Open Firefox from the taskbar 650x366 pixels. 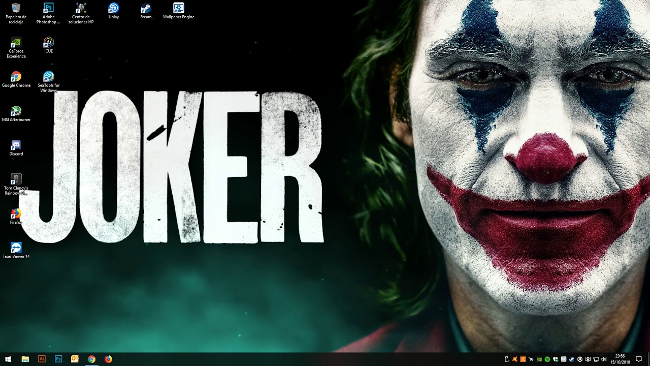108,359
